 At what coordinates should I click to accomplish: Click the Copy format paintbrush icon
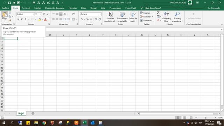(10, 20)
